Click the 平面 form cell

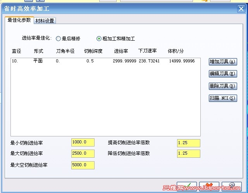tap(38, 61)
